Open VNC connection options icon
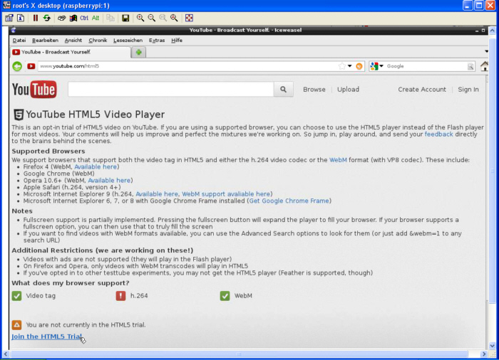 click(x=9, y=18)
